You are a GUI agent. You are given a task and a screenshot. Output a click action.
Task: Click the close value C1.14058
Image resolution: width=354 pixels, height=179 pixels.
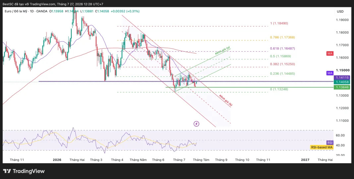[102, 11]
